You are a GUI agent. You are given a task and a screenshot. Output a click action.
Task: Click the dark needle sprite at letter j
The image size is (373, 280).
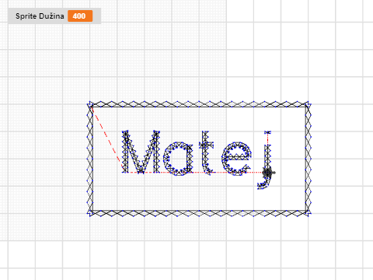268,173
